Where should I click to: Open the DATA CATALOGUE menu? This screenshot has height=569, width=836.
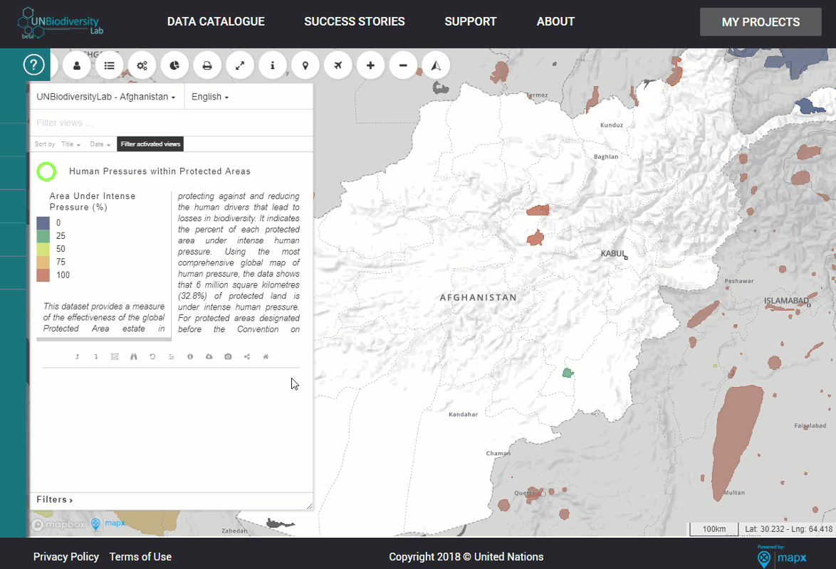(216, 22)
